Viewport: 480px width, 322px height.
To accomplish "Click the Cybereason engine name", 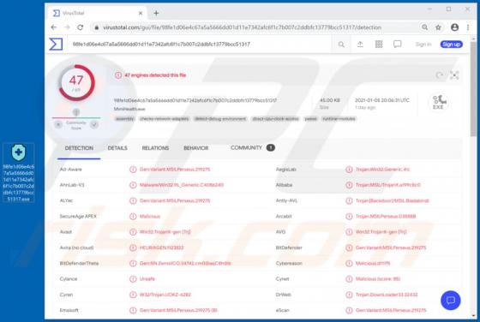I will [x=289, y=263].
